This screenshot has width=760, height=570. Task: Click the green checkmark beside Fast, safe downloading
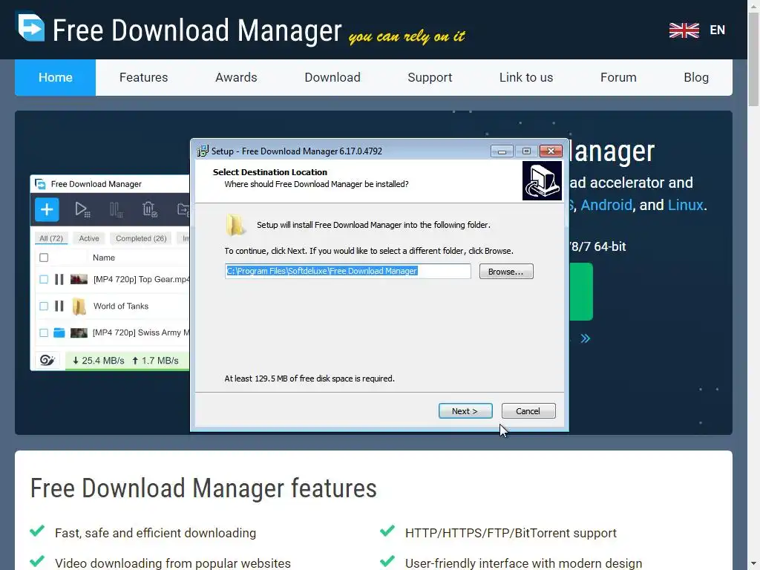[37, 531]
